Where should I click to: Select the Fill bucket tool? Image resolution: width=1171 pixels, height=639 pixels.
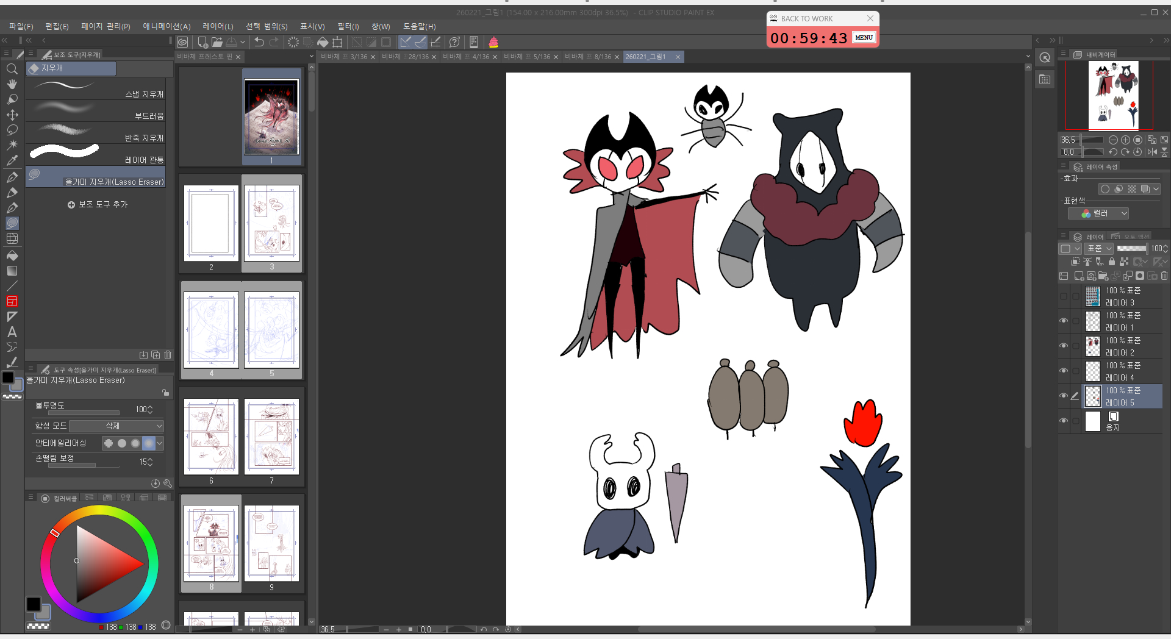pyautogui.click(x=12, y=255)
